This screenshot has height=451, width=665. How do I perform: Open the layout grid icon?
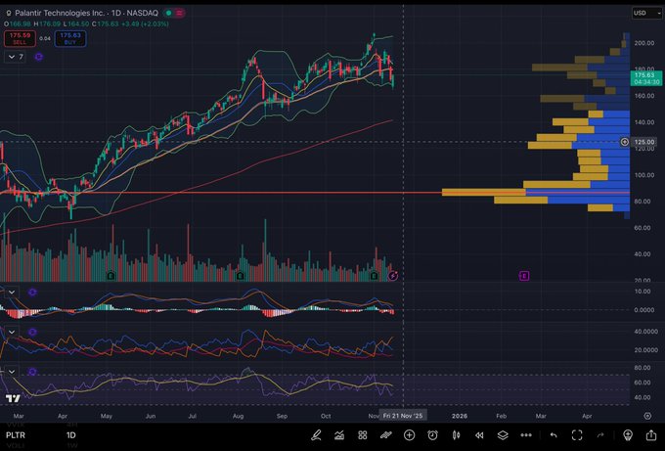(x=363, y=434)
